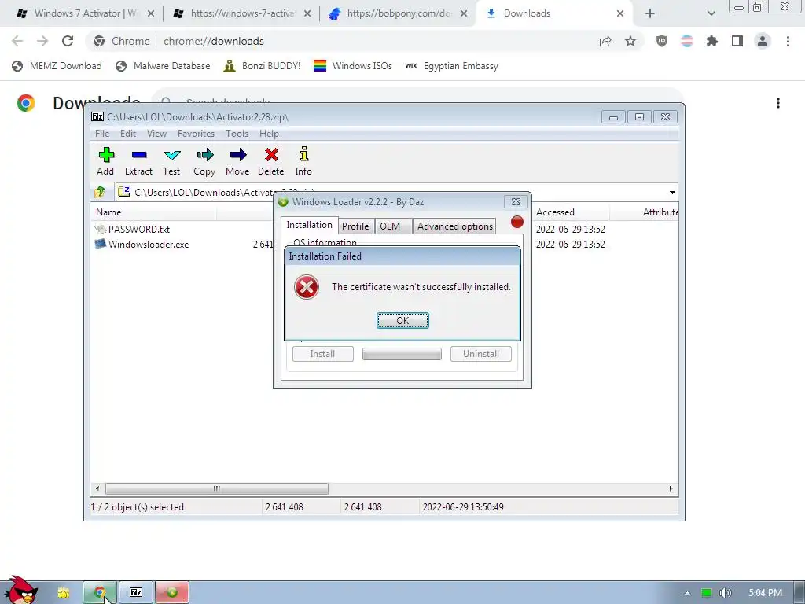Click the Windows Loader taskbar button
805x604 pixels.
(x=172, y=593)
